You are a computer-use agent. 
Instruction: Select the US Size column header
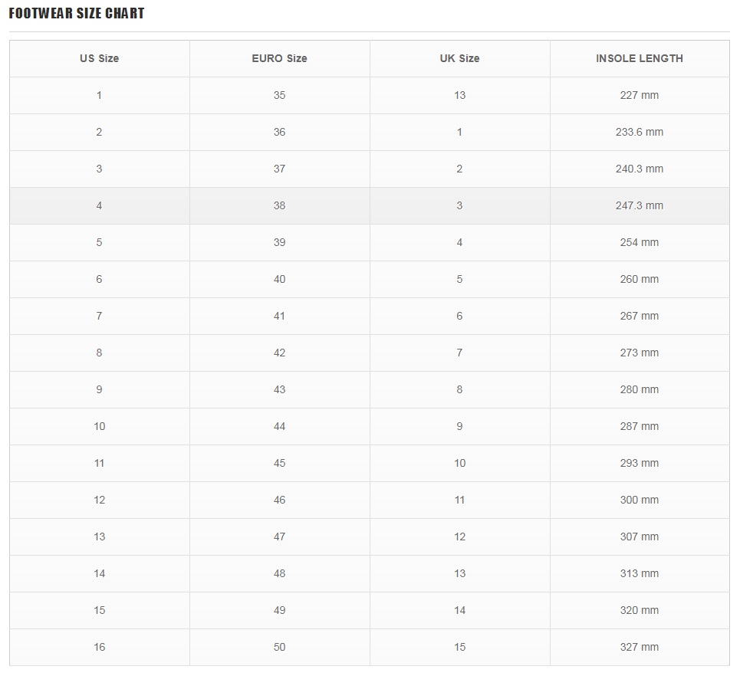click(100, 58)
